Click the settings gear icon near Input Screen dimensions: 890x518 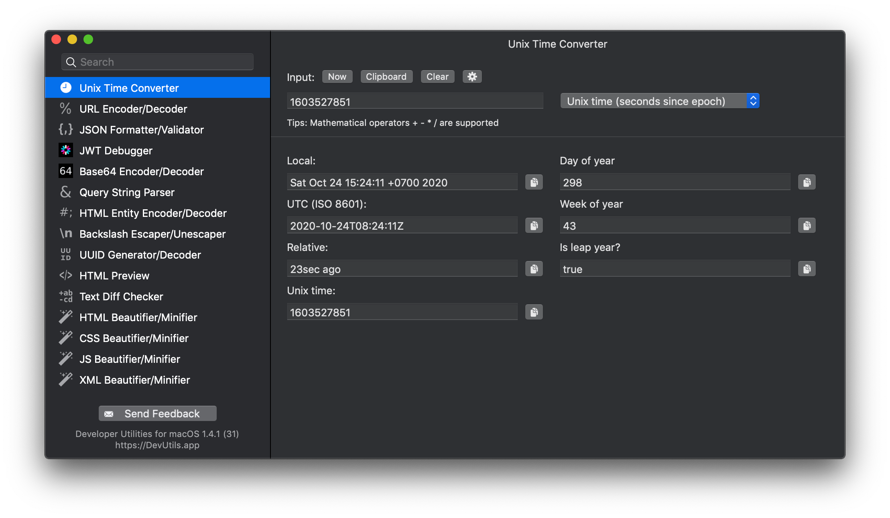click(x=472, y=76)
